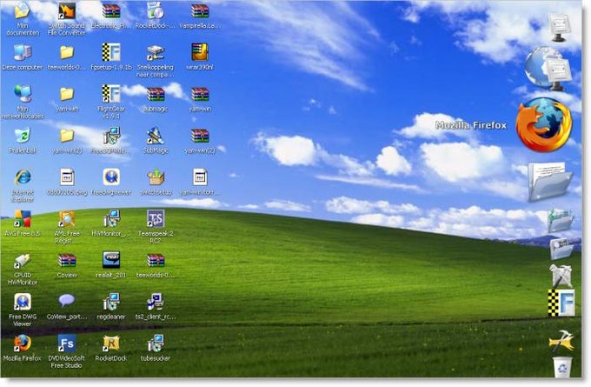The height and width of the screenshot is (387, 591).
Task: Open Deze computer icon
Action: [23, 53]
